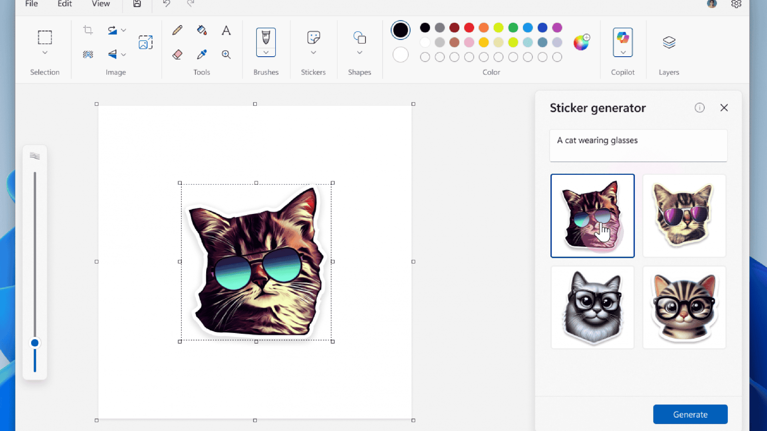
Task: Expand the Selection options chevron
Action: (x=45, y=53)
